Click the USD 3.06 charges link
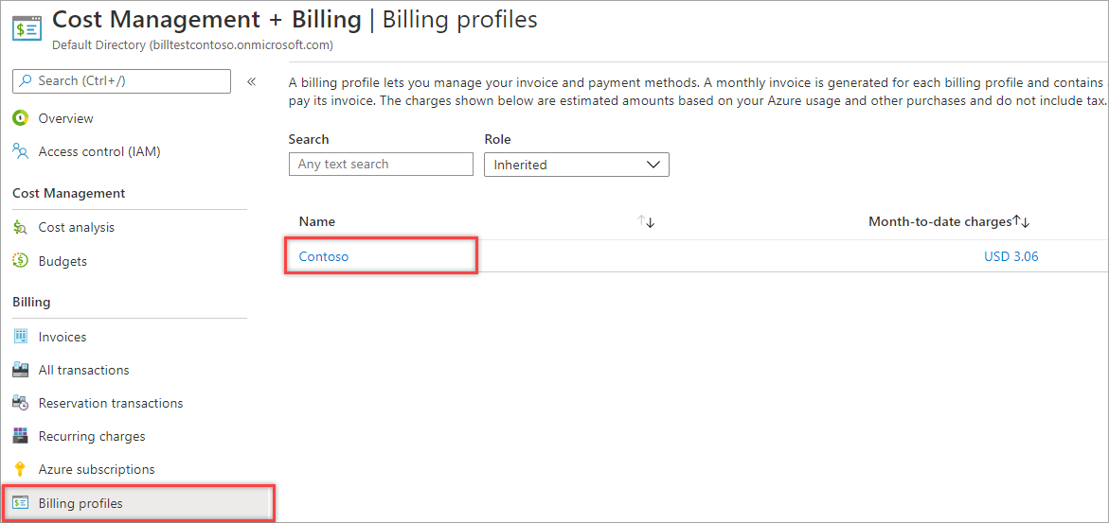 click(1011, 256)
